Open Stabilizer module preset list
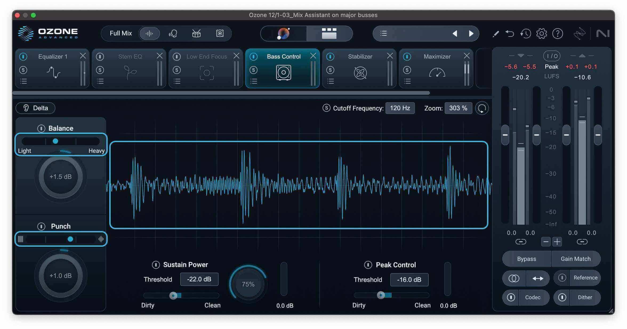627x329 pixels. 331,81
